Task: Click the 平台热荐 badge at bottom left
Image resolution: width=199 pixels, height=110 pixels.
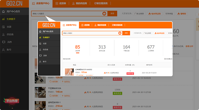Action: (12, 101)
